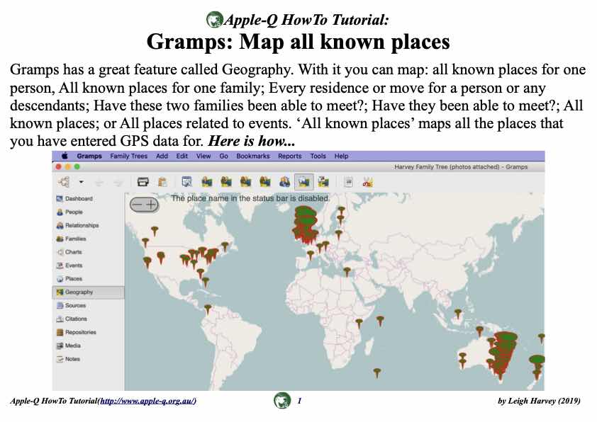Show the Events sidebar category

(69, 266)
